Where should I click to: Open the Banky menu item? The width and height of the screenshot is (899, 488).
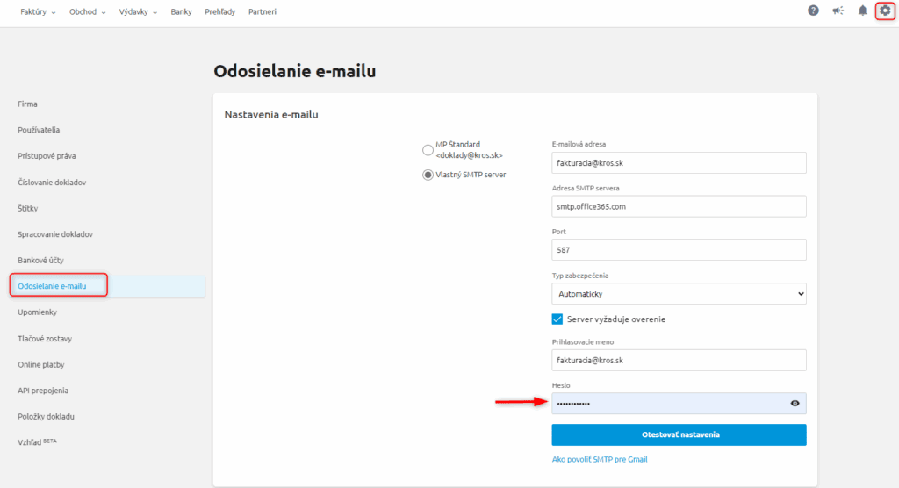pos(182,12)
